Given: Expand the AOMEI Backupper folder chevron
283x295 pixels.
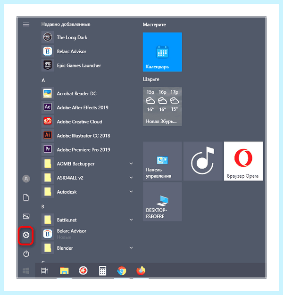Looking at the screenshot, I should point(131,164).
